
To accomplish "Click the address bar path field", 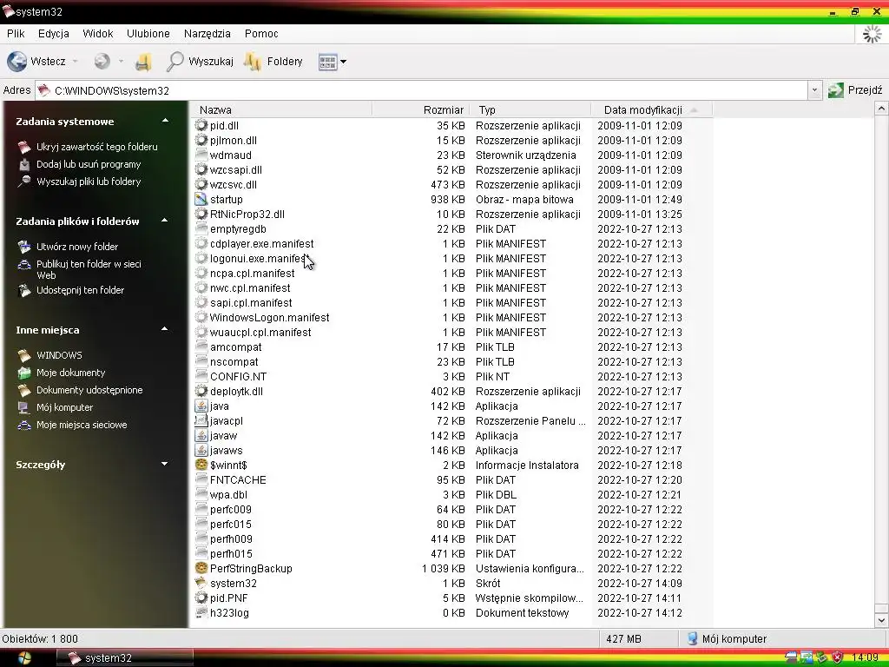I will [421, 90].
